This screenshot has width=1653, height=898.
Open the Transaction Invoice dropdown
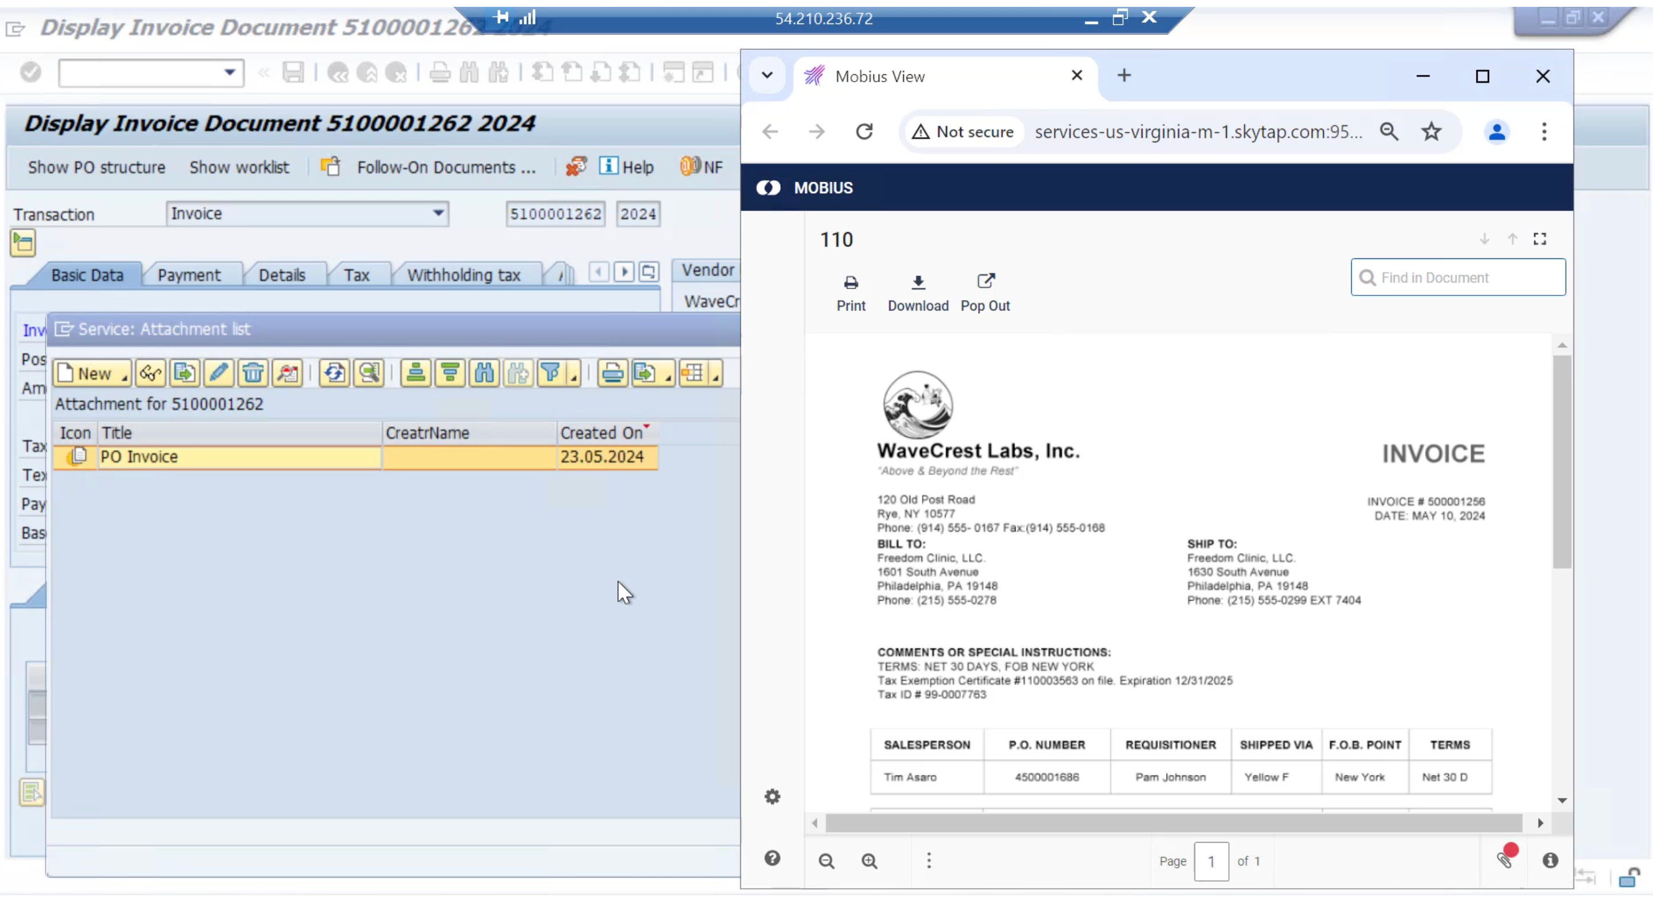click(x=438, y=213)
